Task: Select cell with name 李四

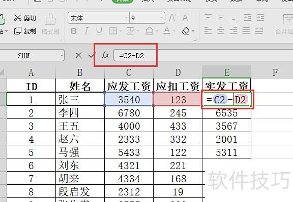Action: click(80, 112)
